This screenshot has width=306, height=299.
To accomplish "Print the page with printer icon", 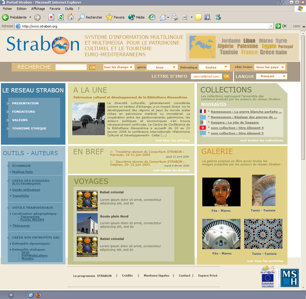I will [175, 17].
